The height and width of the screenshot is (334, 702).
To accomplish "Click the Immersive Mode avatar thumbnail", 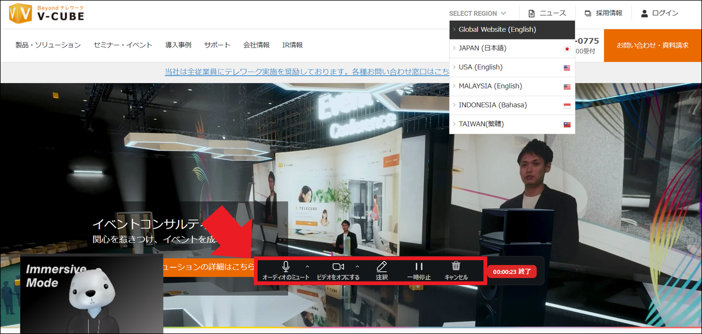I will 91,293.
